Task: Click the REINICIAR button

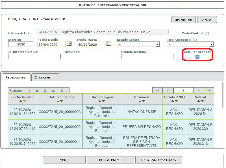Action: tap(183, 20)
